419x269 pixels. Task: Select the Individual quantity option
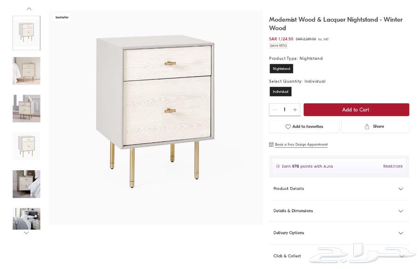(x=281, y=92)
